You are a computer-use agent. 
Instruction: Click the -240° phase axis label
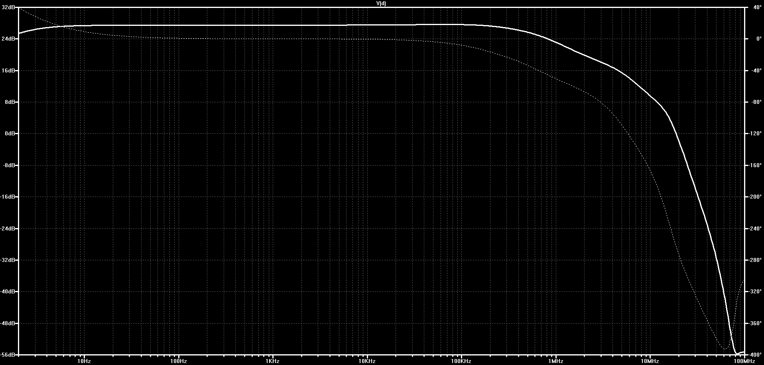[756, 228]
